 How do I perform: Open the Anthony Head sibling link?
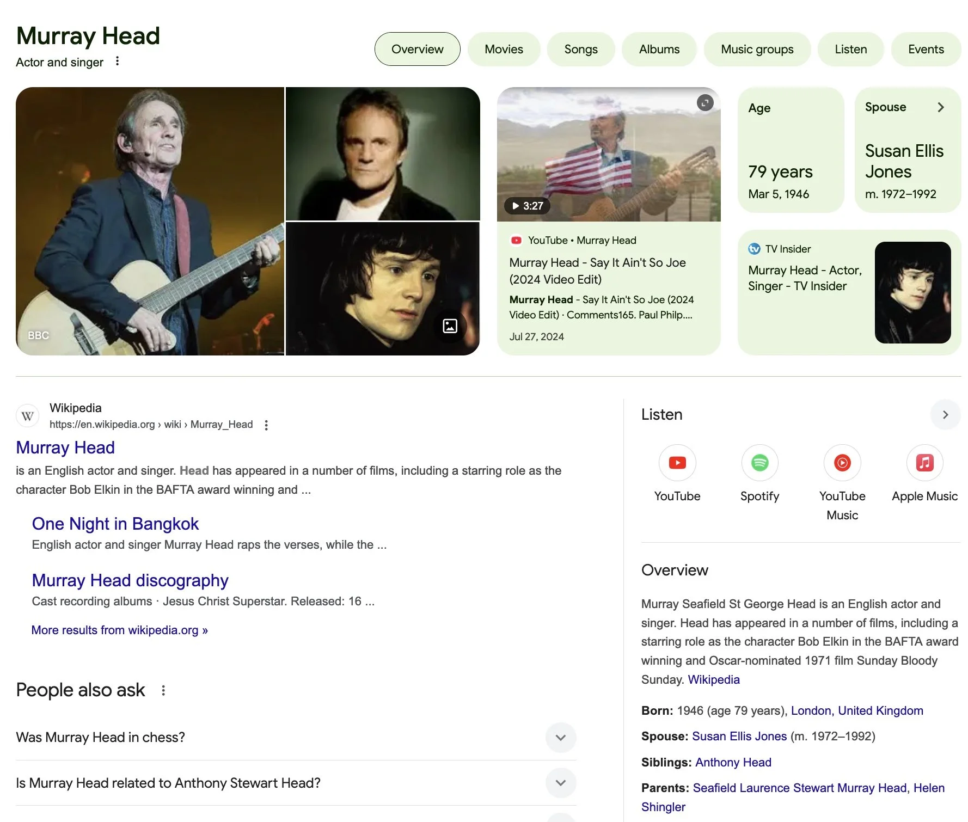click(x=733, y=762)
